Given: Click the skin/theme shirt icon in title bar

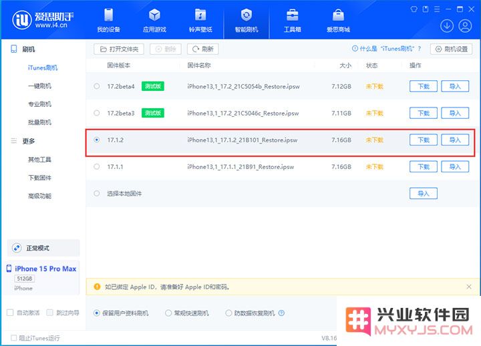Looking at the screenshot, I should click(x=414, y=9).
